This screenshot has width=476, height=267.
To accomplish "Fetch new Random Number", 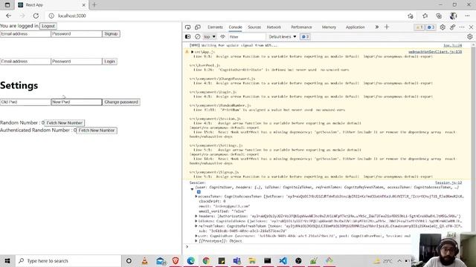I will [65, 123].
